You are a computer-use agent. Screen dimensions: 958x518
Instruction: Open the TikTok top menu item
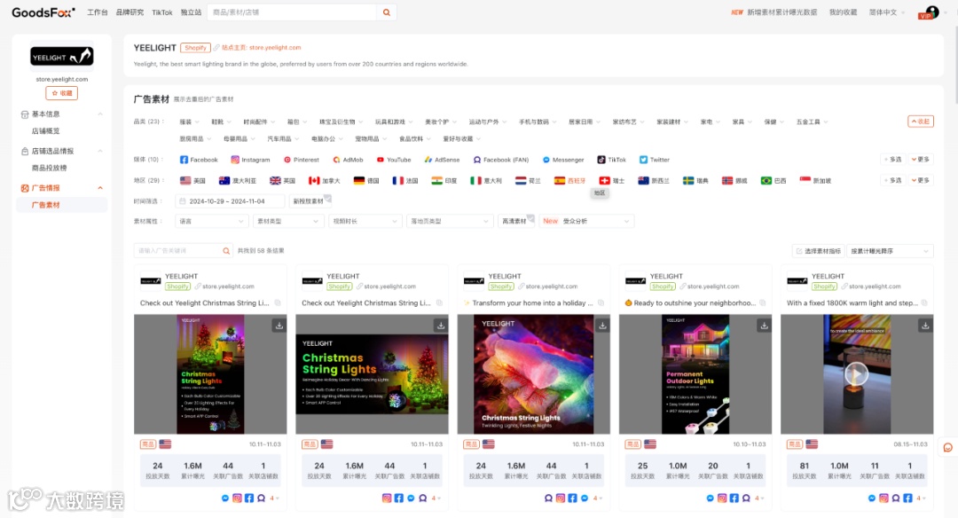(x=162, y=12)
